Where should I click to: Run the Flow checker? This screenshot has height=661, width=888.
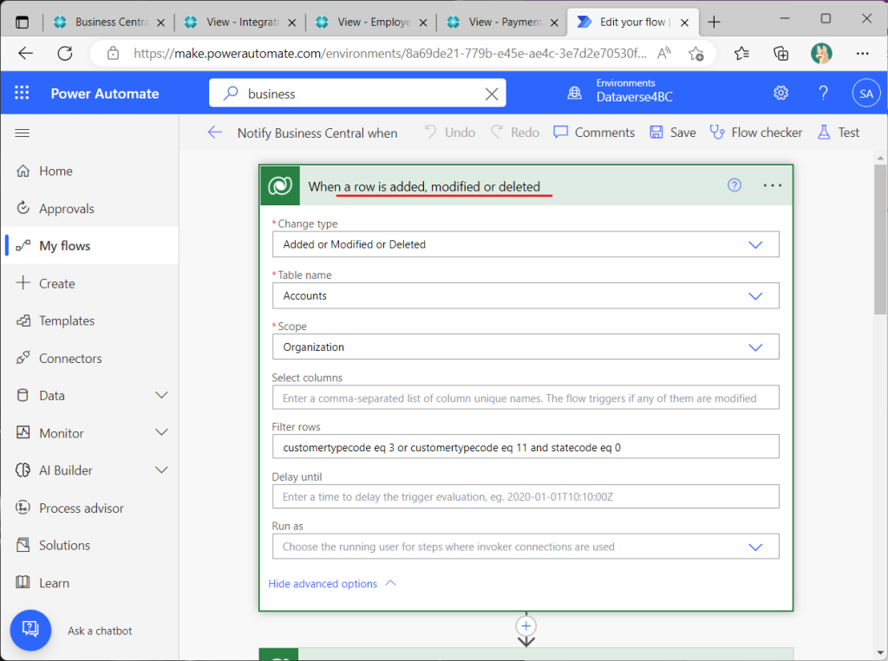click(x=756, y=133)
